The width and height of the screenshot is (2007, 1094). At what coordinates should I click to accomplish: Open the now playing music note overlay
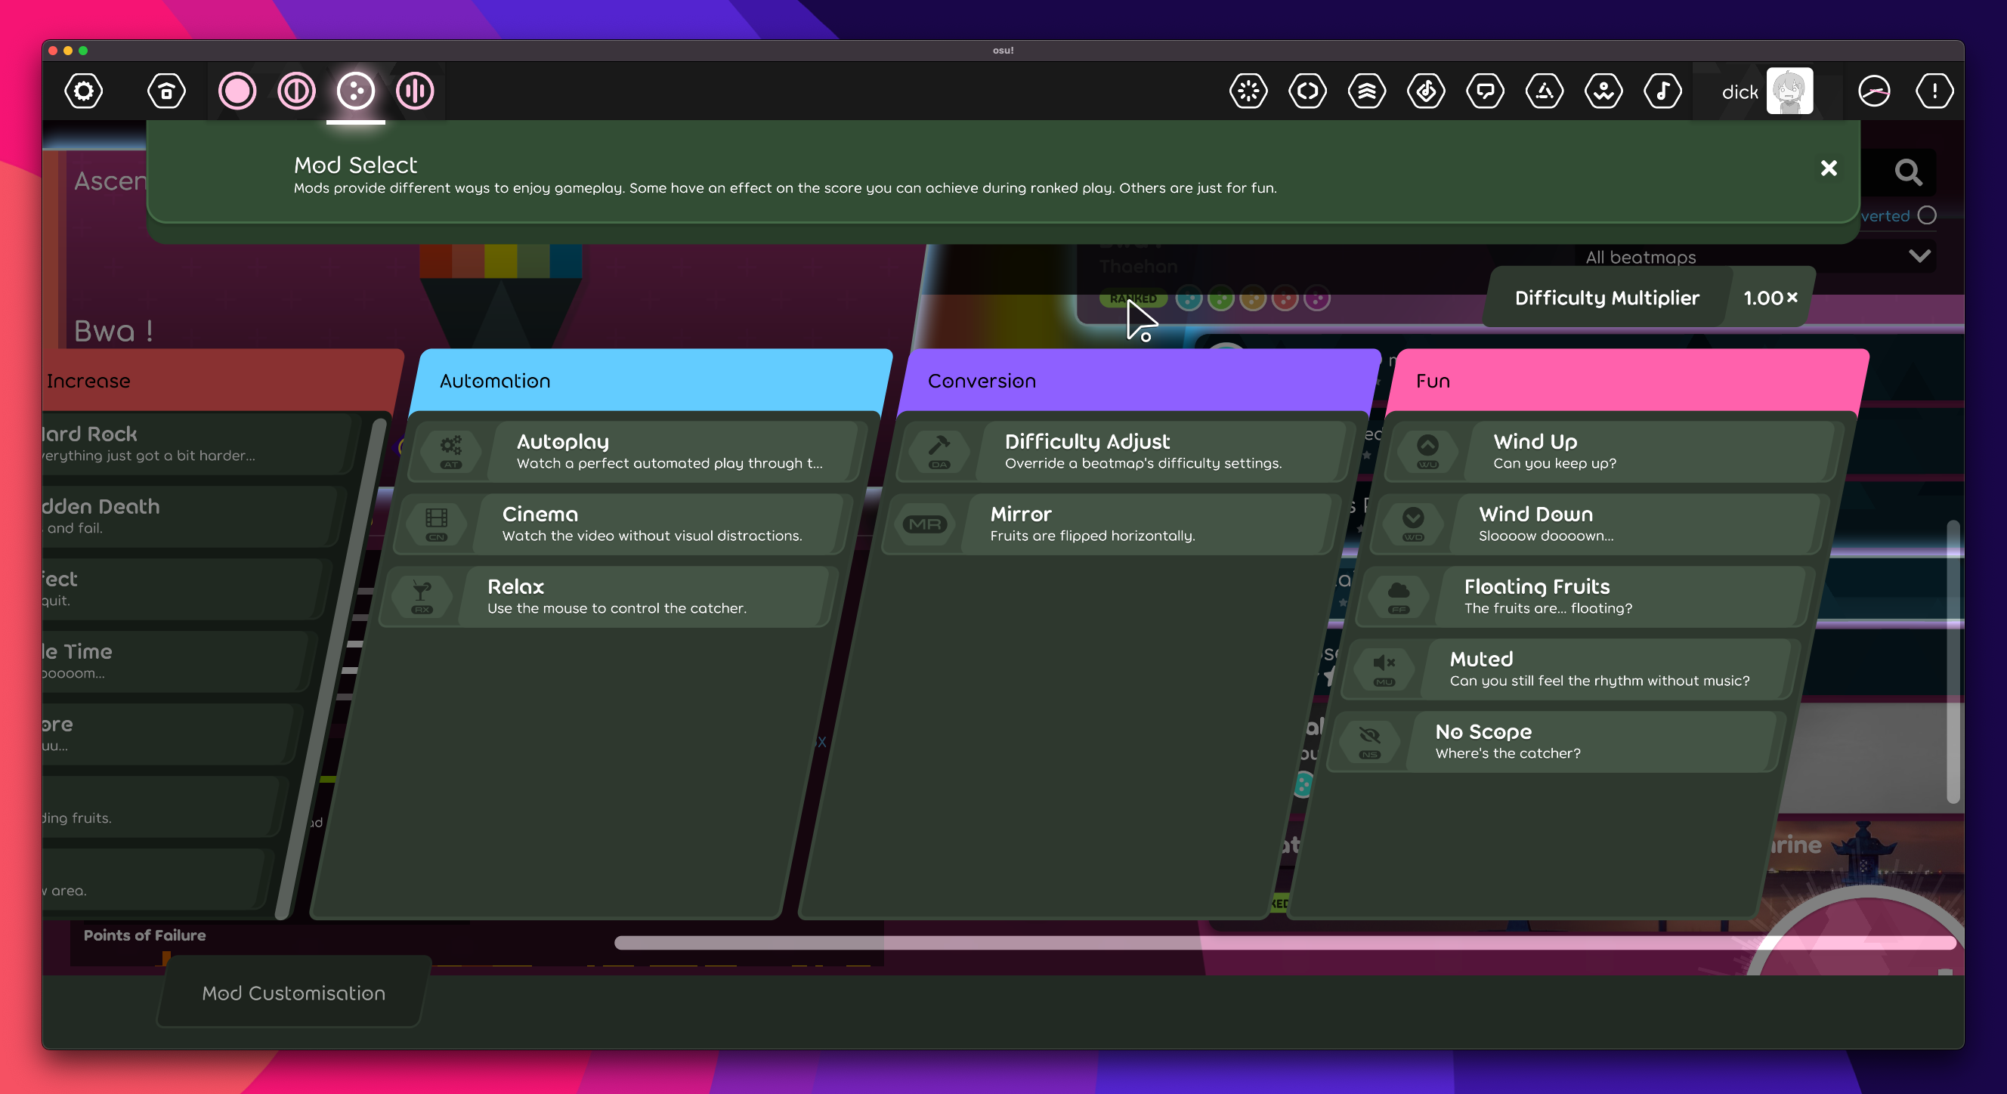tap(1663, 91)
